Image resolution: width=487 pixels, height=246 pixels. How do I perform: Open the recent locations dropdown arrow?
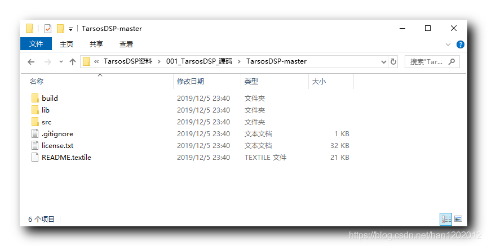(61, 62)
